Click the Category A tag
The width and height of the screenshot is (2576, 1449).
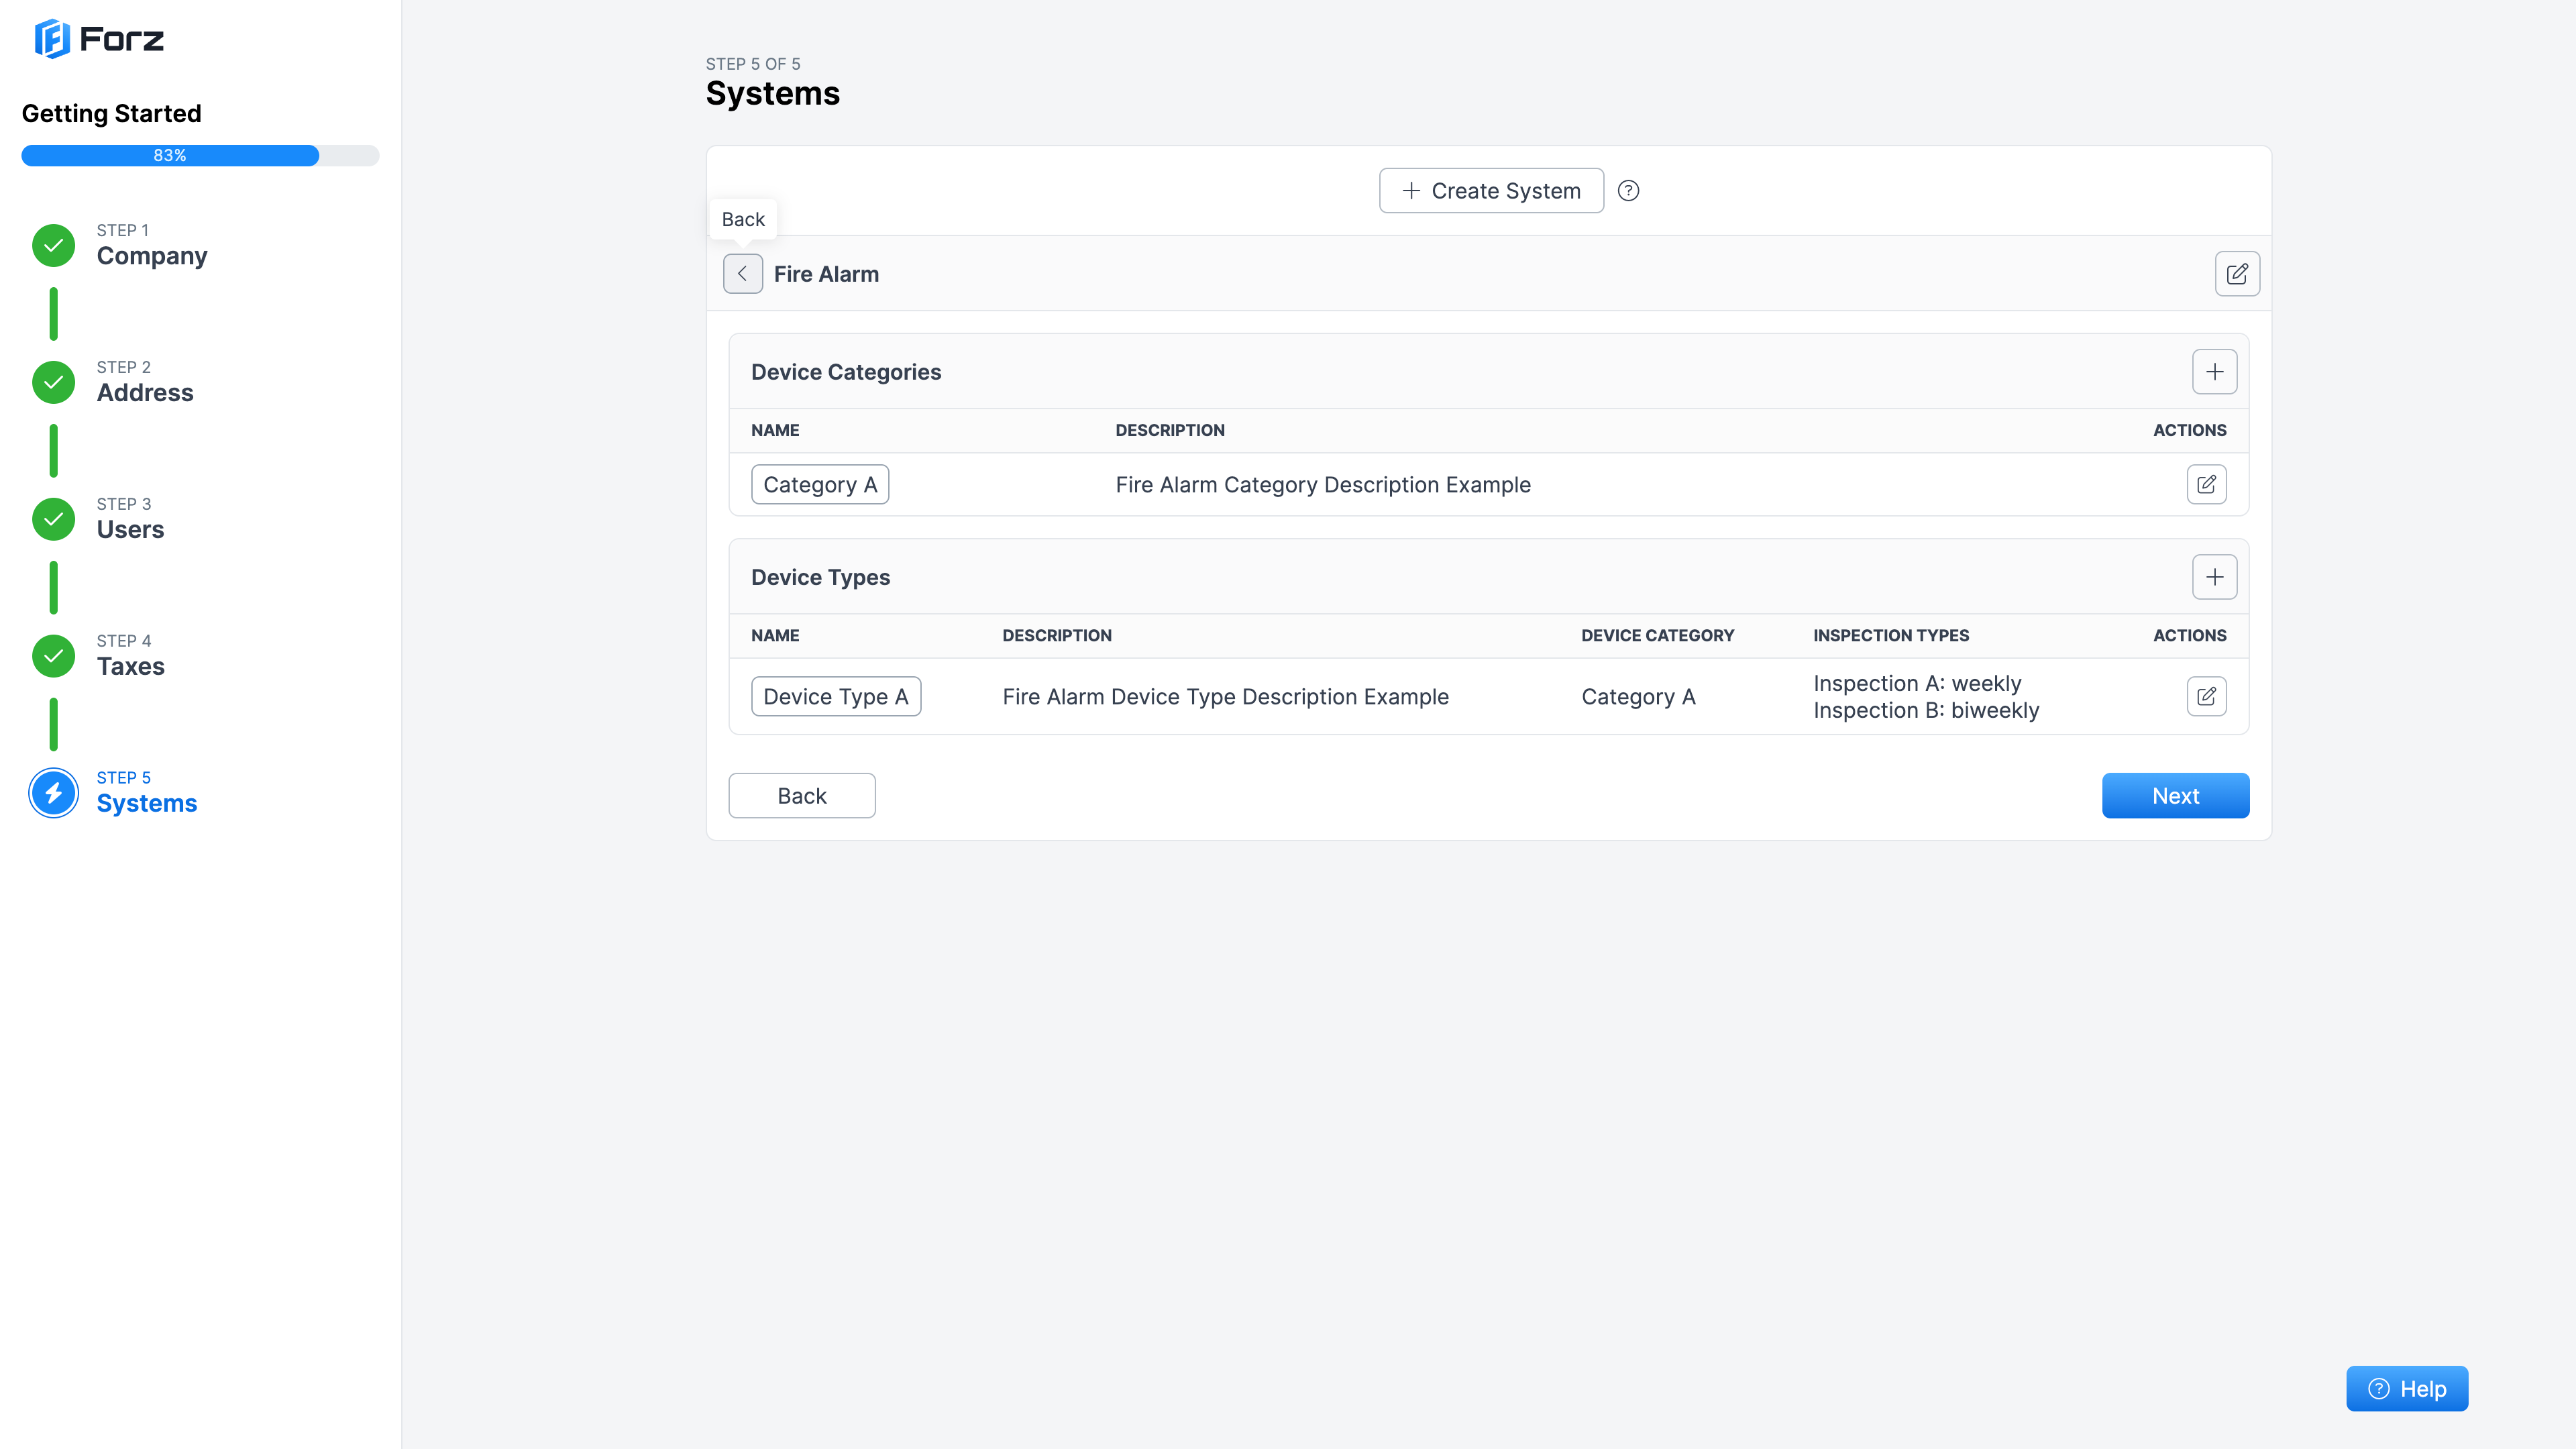pyautogui.click(x=820, y=485)
